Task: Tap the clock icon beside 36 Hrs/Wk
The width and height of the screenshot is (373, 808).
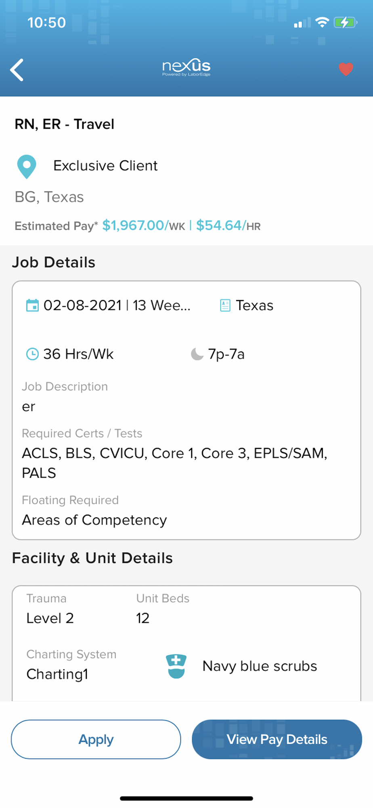Action: [32, 354]
